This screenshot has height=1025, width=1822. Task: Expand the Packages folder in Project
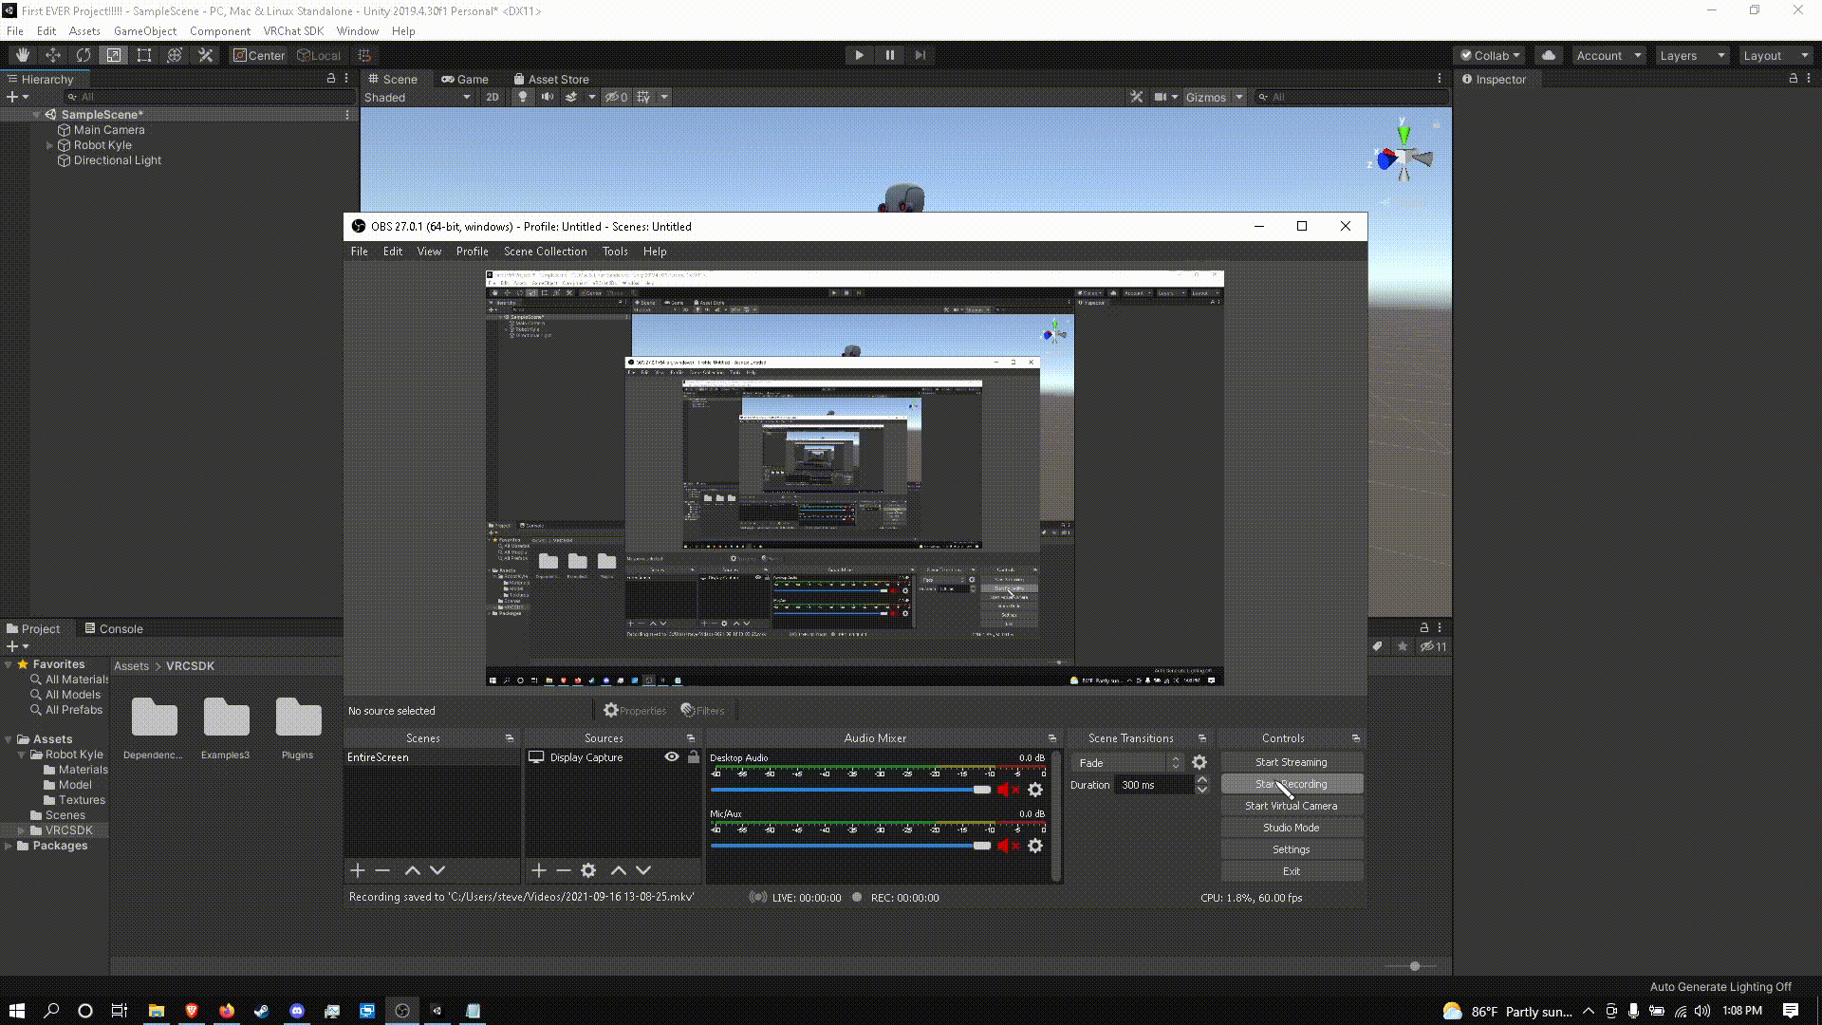pyautogui.click(x=9, y=846)
